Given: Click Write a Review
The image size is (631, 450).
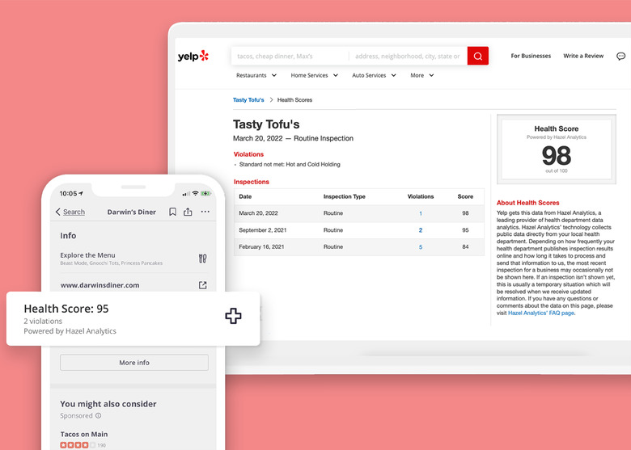Looking at the screenshot, I should click(583, 56).
